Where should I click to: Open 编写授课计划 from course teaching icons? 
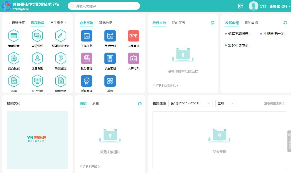(61, 36)
